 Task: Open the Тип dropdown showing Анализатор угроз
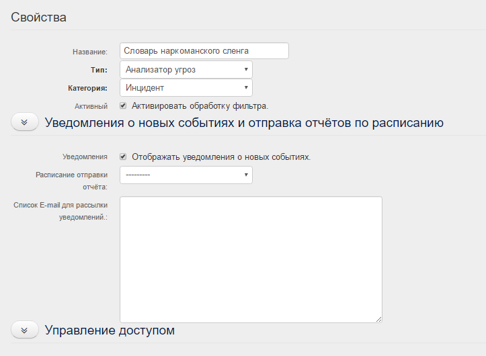click(186, 69)
